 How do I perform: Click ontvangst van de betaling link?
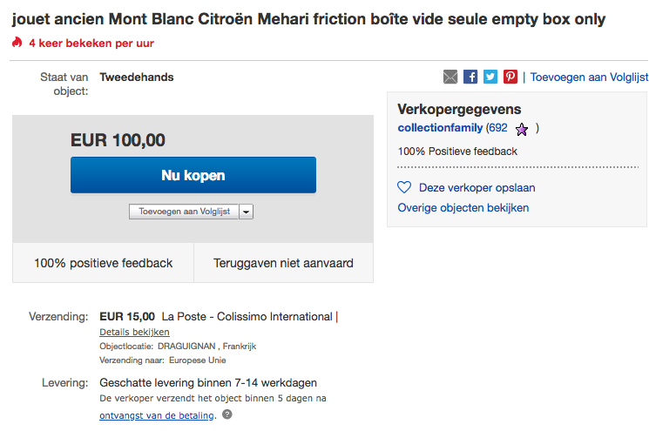[x=157, y=415]
